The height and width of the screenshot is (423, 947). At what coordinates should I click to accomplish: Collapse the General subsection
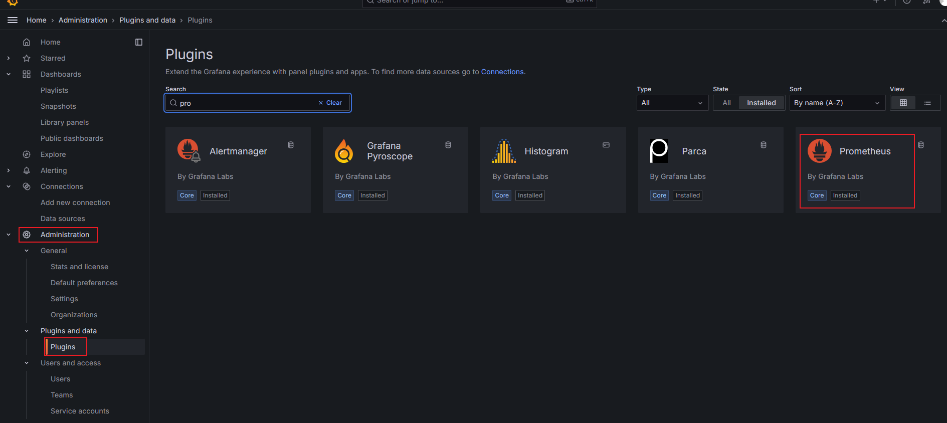(27, 251)
